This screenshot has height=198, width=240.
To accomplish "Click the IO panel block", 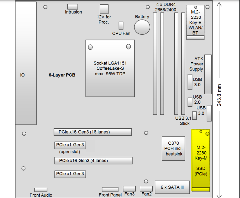I will (x=26, y=63).
